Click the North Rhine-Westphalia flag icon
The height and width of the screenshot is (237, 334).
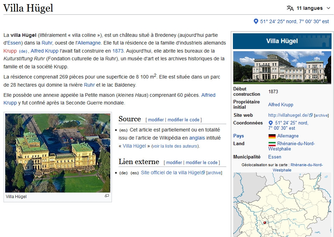[x=272, y=144]
